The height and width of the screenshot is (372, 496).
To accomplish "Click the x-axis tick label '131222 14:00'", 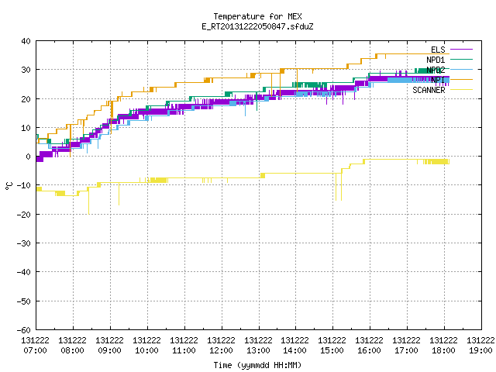I will pos(294,345).
